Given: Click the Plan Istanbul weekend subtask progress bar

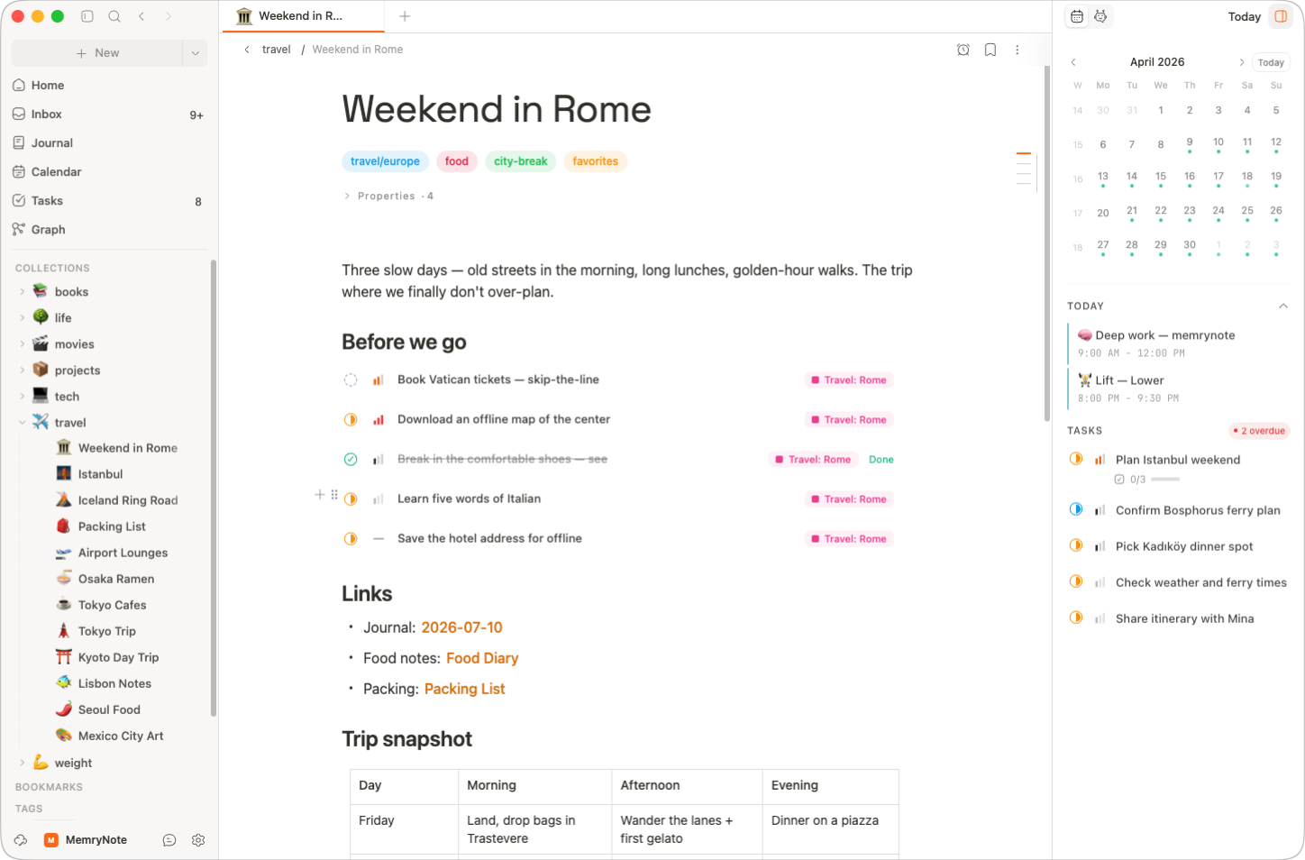Looking at the screenshot, I should pyautogui.click(x=1165, y=480).
